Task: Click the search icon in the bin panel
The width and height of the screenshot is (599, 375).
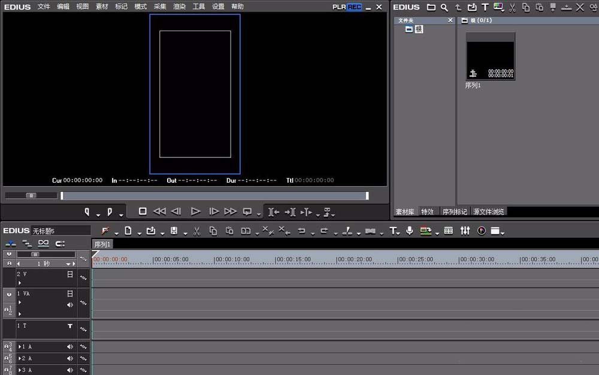Action: 444,7
